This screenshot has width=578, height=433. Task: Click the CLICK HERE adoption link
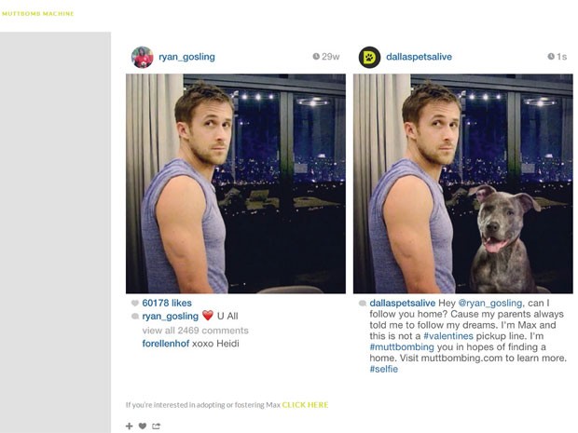305,405
